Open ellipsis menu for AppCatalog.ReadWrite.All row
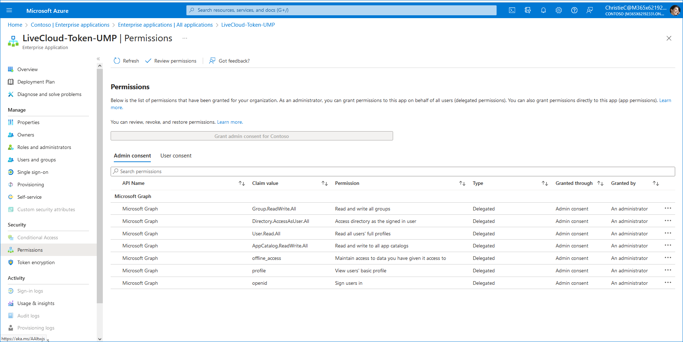Screen dimensions: 683x342 click(x=668, y=245)
